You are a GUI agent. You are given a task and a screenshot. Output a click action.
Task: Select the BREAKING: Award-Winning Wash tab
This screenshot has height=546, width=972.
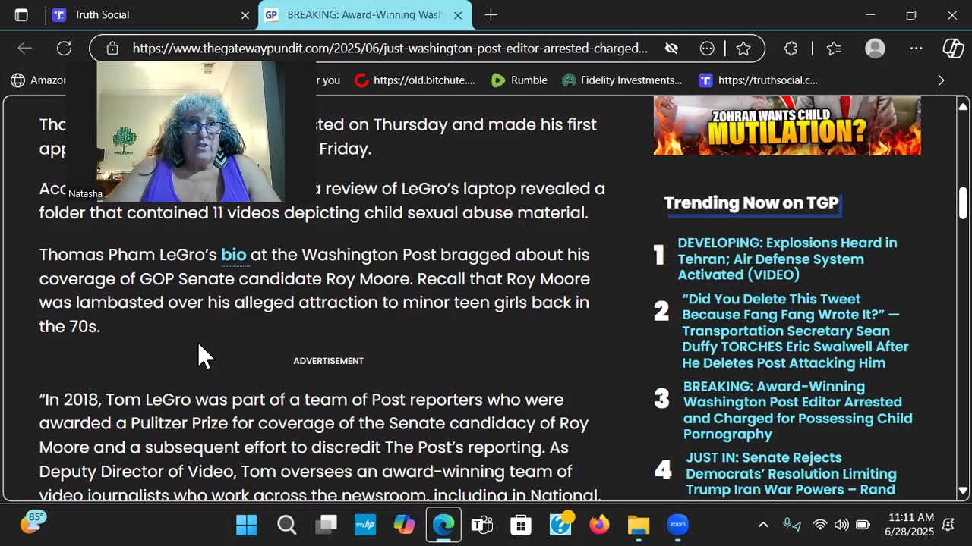(x=364, y=15)
